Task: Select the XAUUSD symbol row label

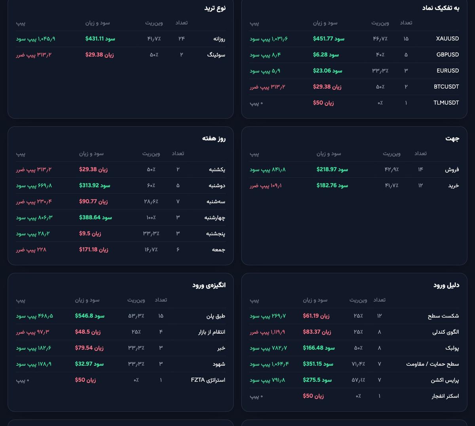Action: tap(447, 39)
